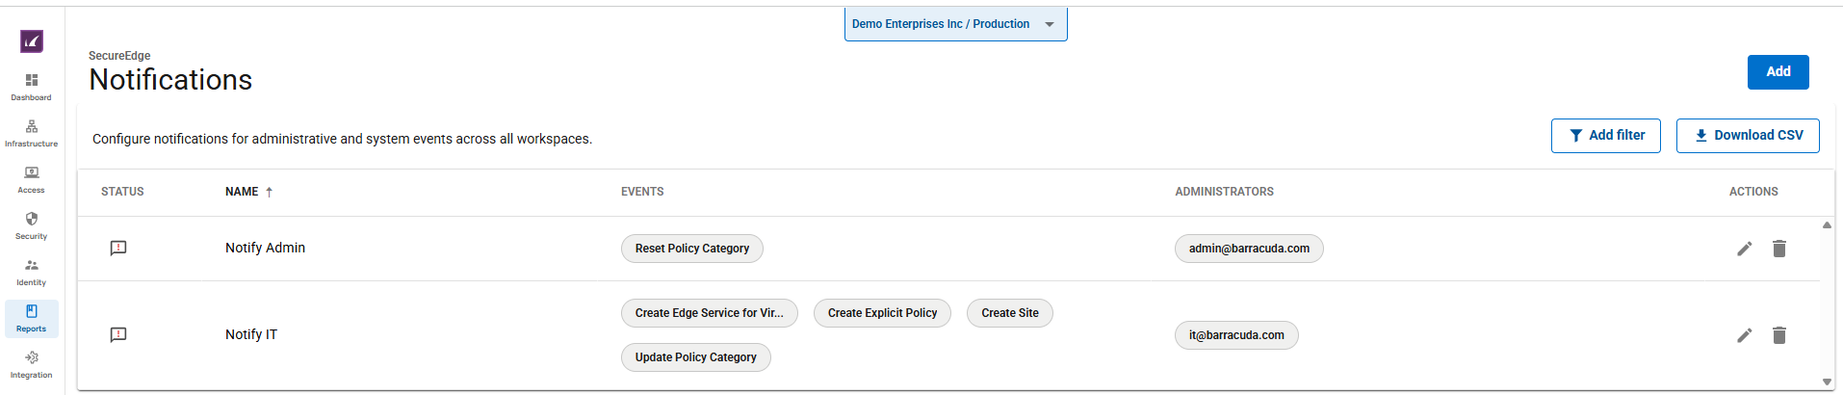Open the Identity sidebar section
Image resolution: width=1843 pixels, height=395 pixels.
32,272
